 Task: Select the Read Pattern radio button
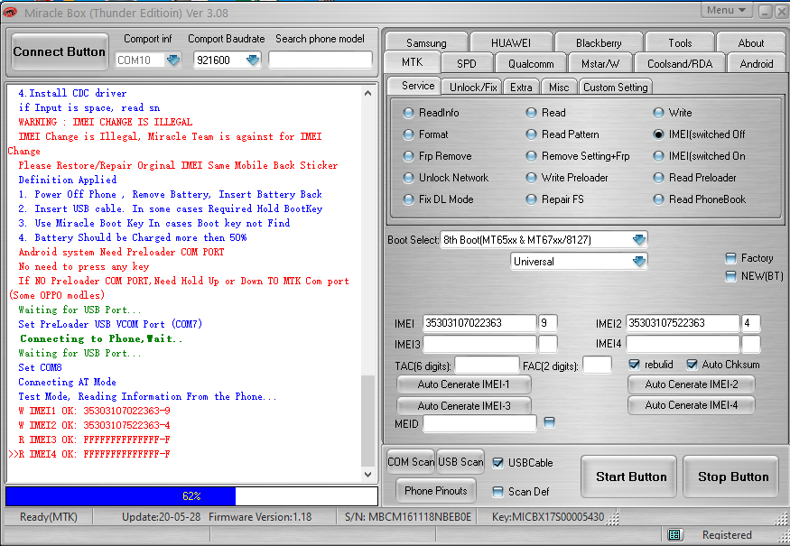click(531, 134)
